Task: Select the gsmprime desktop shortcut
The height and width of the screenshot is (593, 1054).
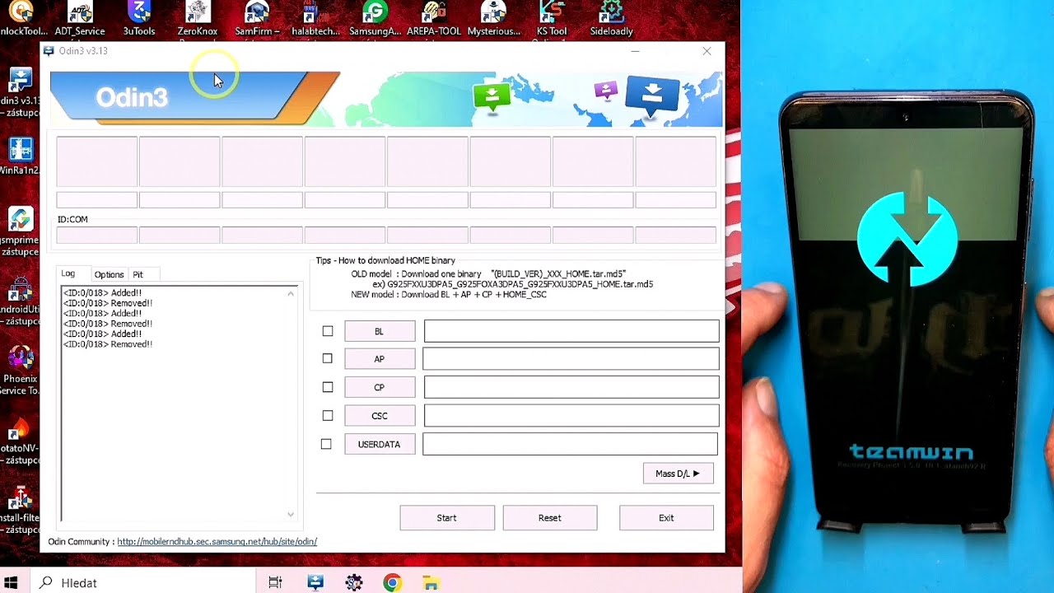Action: 20,231
